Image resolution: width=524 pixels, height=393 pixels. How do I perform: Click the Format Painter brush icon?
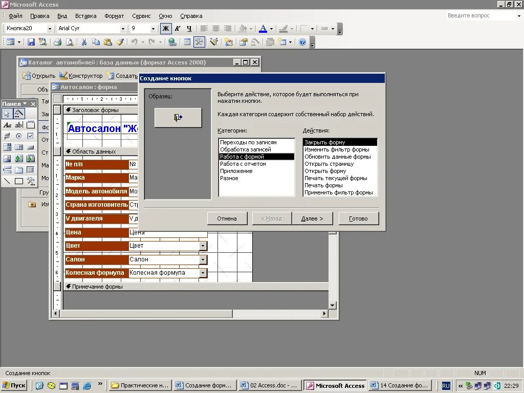(120, 42)
